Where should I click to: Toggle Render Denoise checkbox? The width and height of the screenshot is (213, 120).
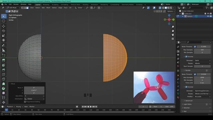pyautogui.click(x=186, y=87)
